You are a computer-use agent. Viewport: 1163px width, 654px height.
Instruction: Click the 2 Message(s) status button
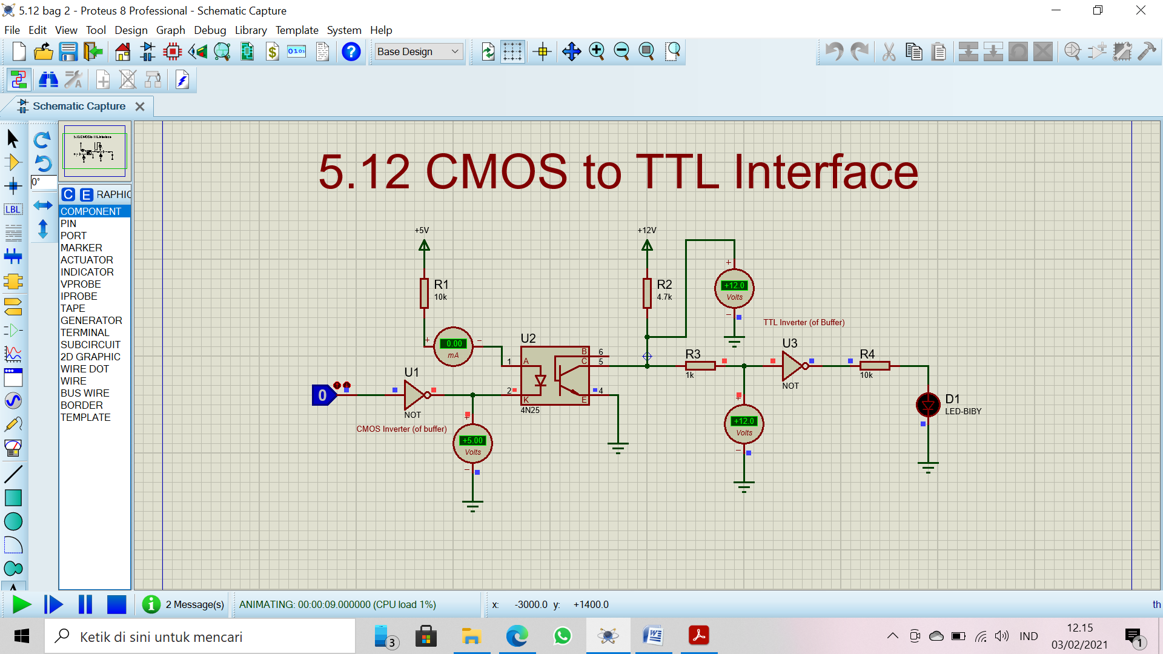[184, 604]
